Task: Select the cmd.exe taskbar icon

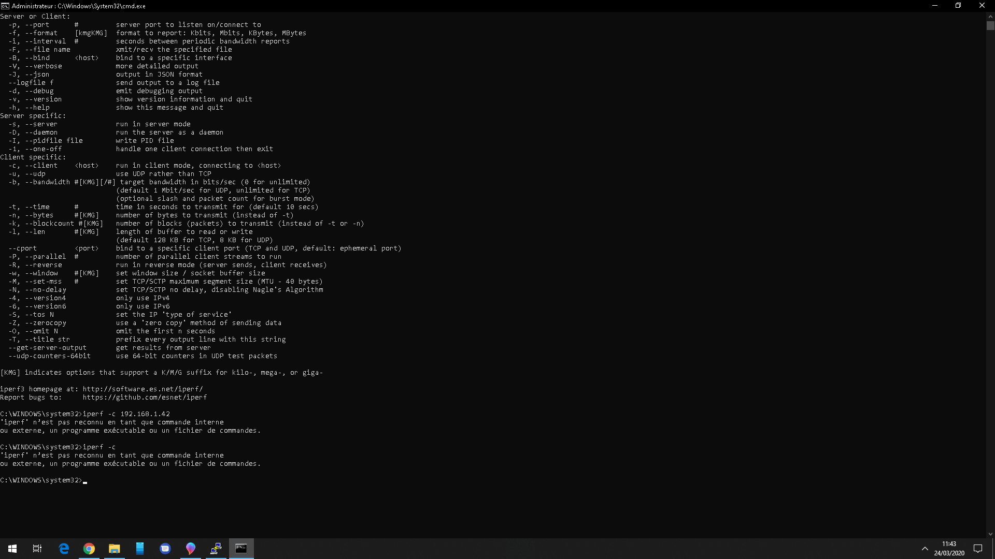Action: click(x=241, y=549)
